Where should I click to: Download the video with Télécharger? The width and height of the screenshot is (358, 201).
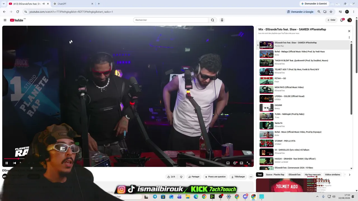(x=238, y=177)
